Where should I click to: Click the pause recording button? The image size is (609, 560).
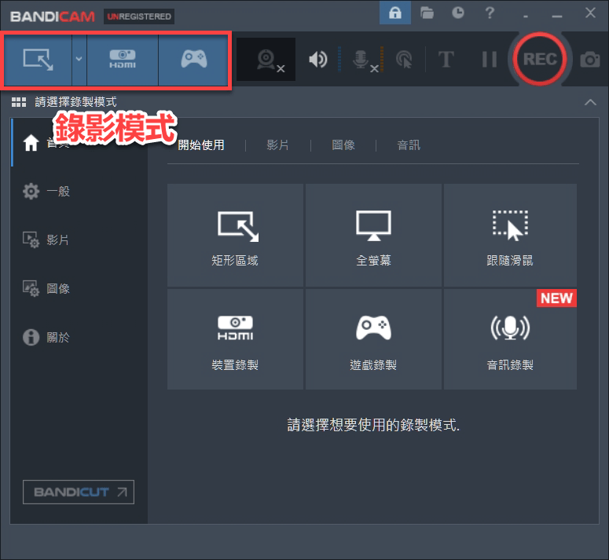489,60
